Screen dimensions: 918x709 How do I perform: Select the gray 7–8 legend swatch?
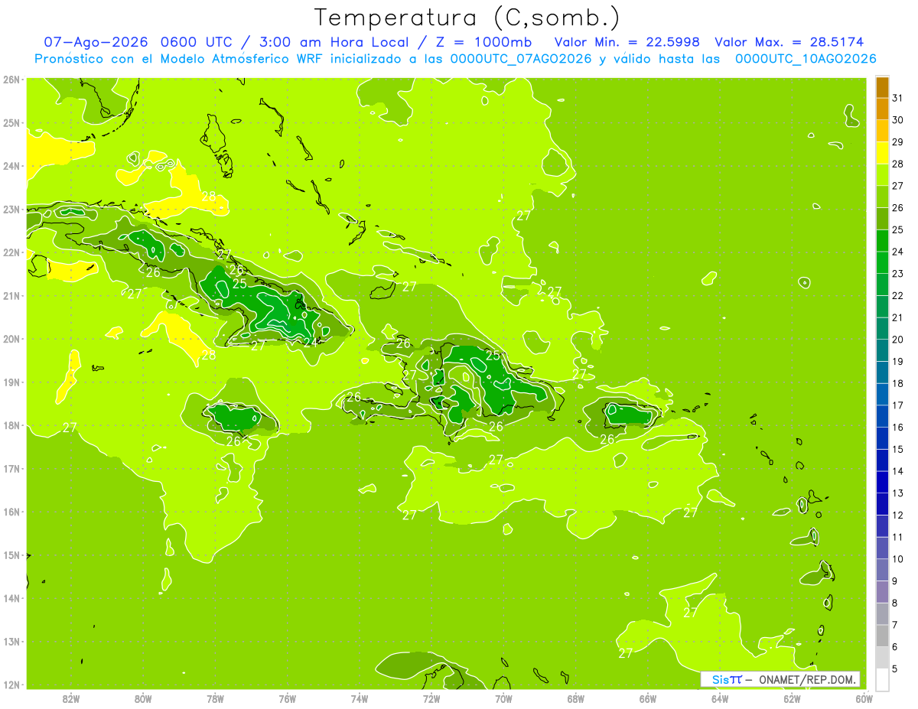[x=882, y=613]
